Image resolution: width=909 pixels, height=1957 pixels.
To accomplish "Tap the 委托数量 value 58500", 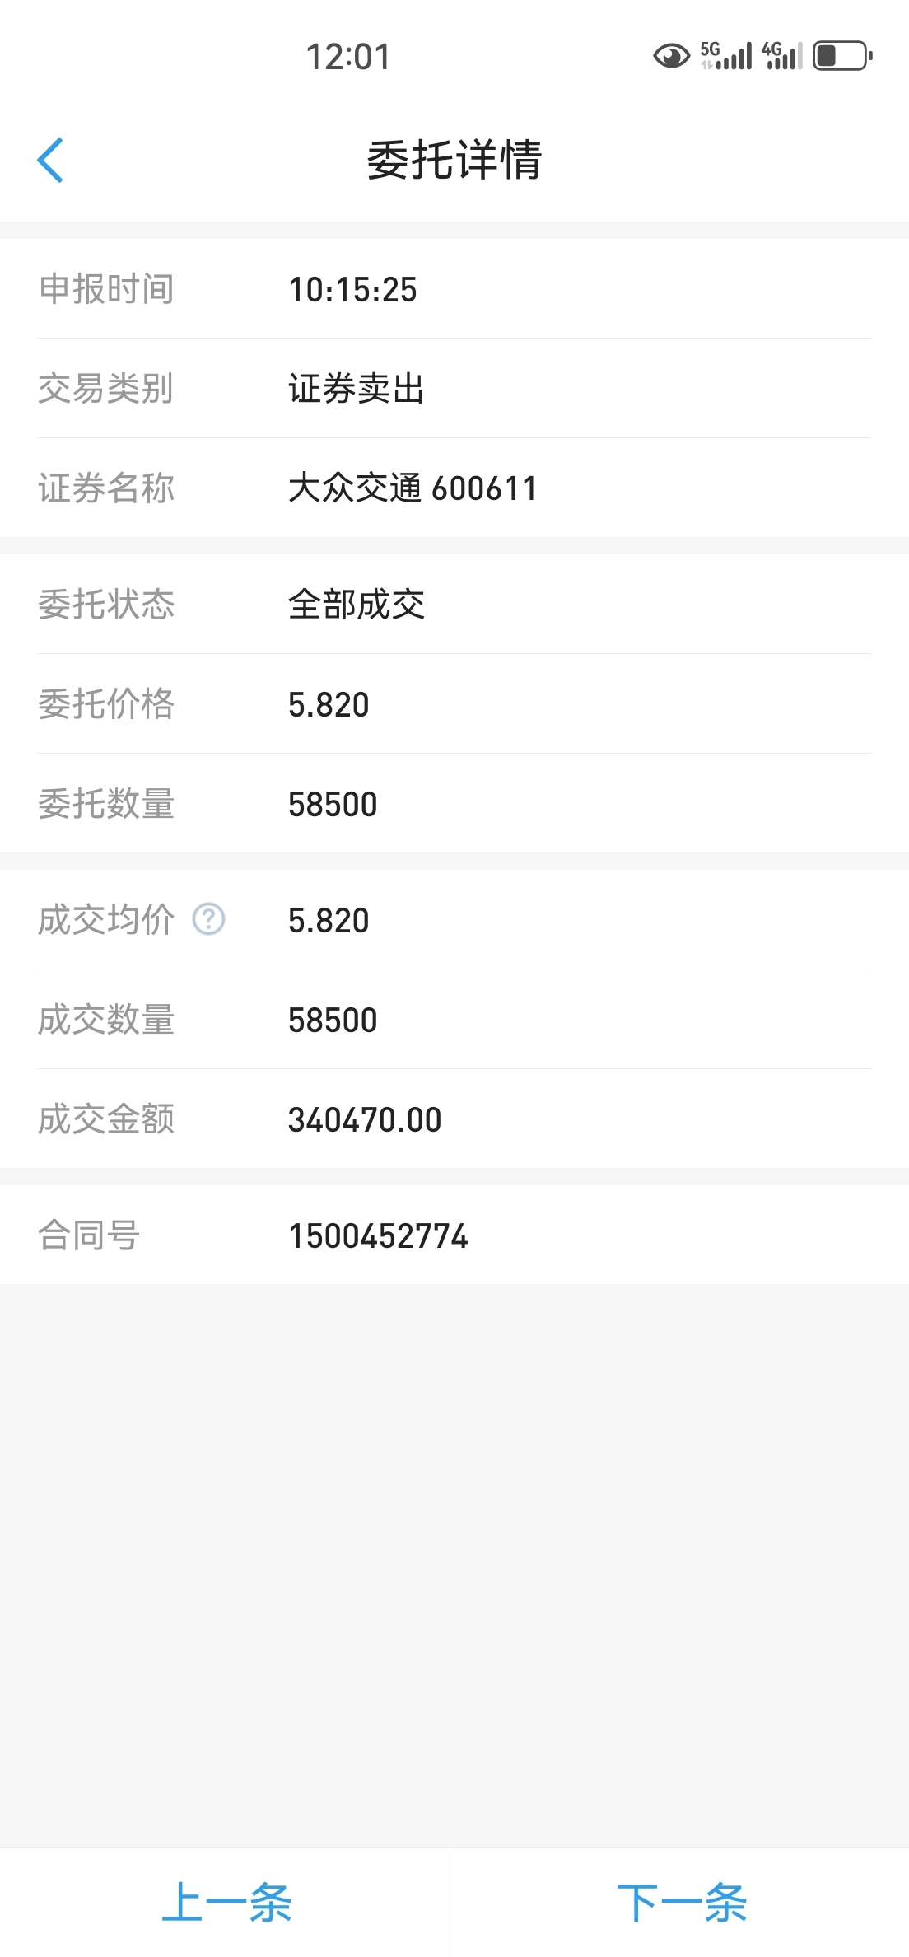I will pyautogui.click(x=333, y=805).
